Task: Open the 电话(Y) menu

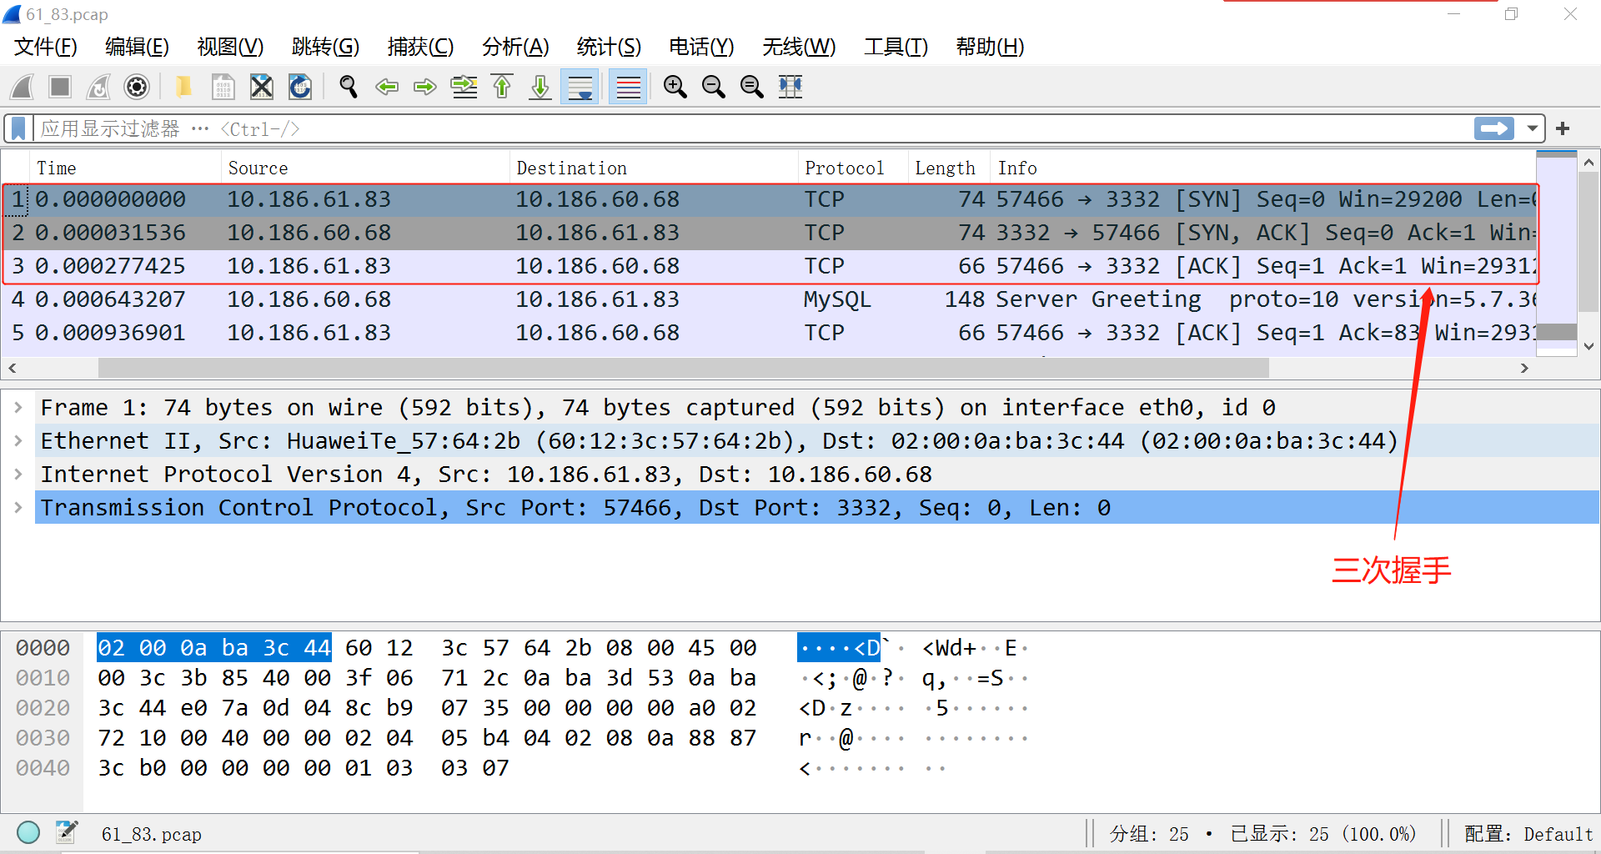Action: tap(701, 47)
